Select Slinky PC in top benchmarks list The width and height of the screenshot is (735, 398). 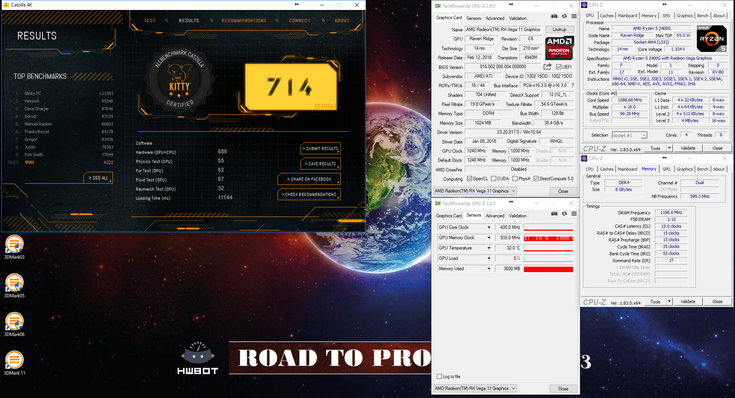point(64,93)
